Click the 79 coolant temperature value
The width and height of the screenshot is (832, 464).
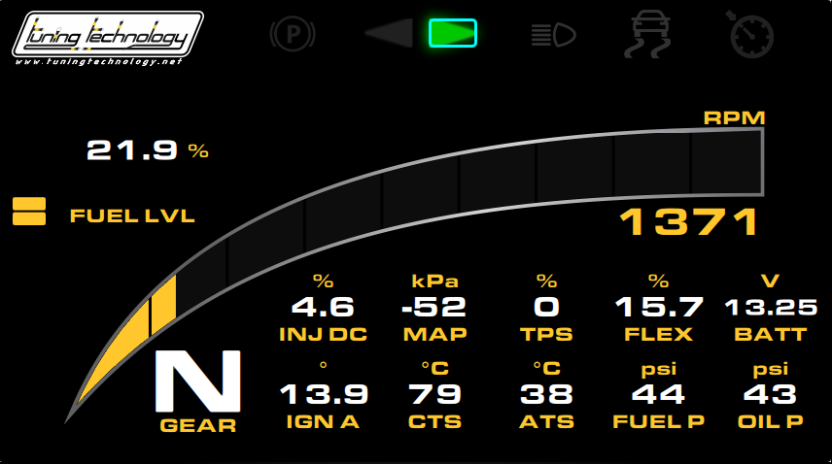(435, 395)
